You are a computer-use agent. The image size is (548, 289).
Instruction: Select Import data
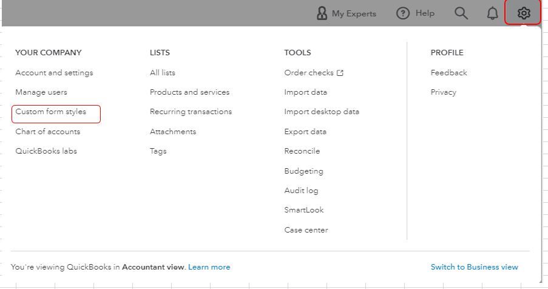click(x=306, y=92)
